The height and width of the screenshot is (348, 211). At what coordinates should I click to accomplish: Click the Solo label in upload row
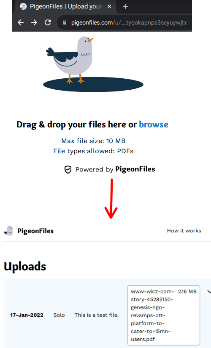coord(59,315)
